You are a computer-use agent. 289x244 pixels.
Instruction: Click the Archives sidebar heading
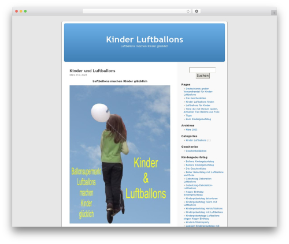[188, 126]
